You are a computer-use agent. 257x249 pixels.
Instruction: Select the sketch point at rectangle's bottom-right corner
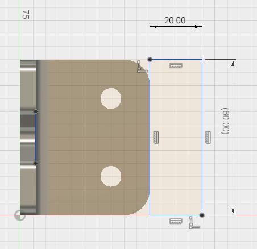202,215
